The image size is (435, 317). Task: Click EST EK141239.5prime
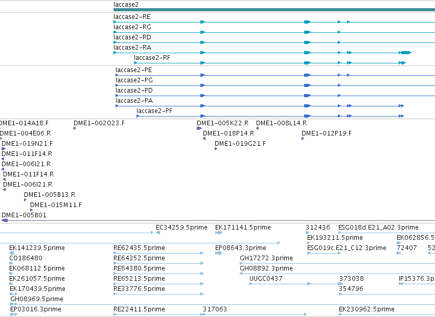tap(37, 248)
